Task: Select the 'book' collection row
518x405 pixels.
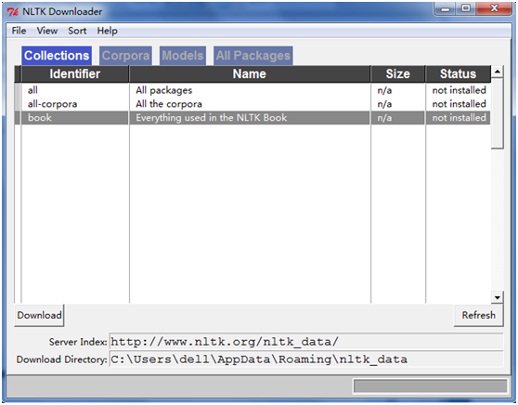Action: (x=253, y=118)
